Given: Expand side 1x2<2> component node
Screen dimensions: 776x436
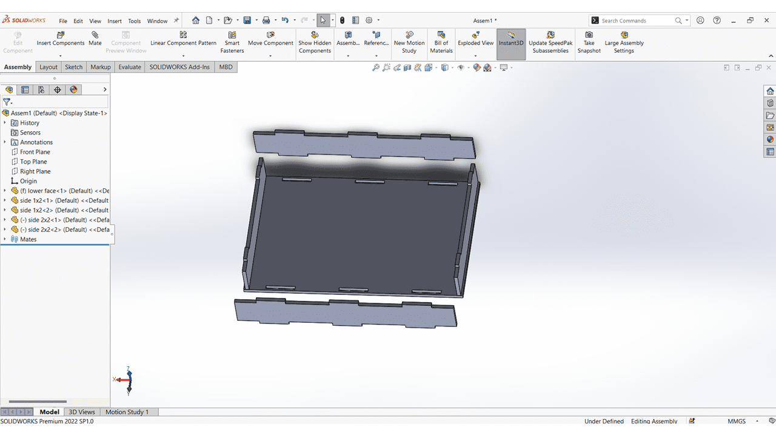Looking at the screenshot, I should click(x=5, y=210).
